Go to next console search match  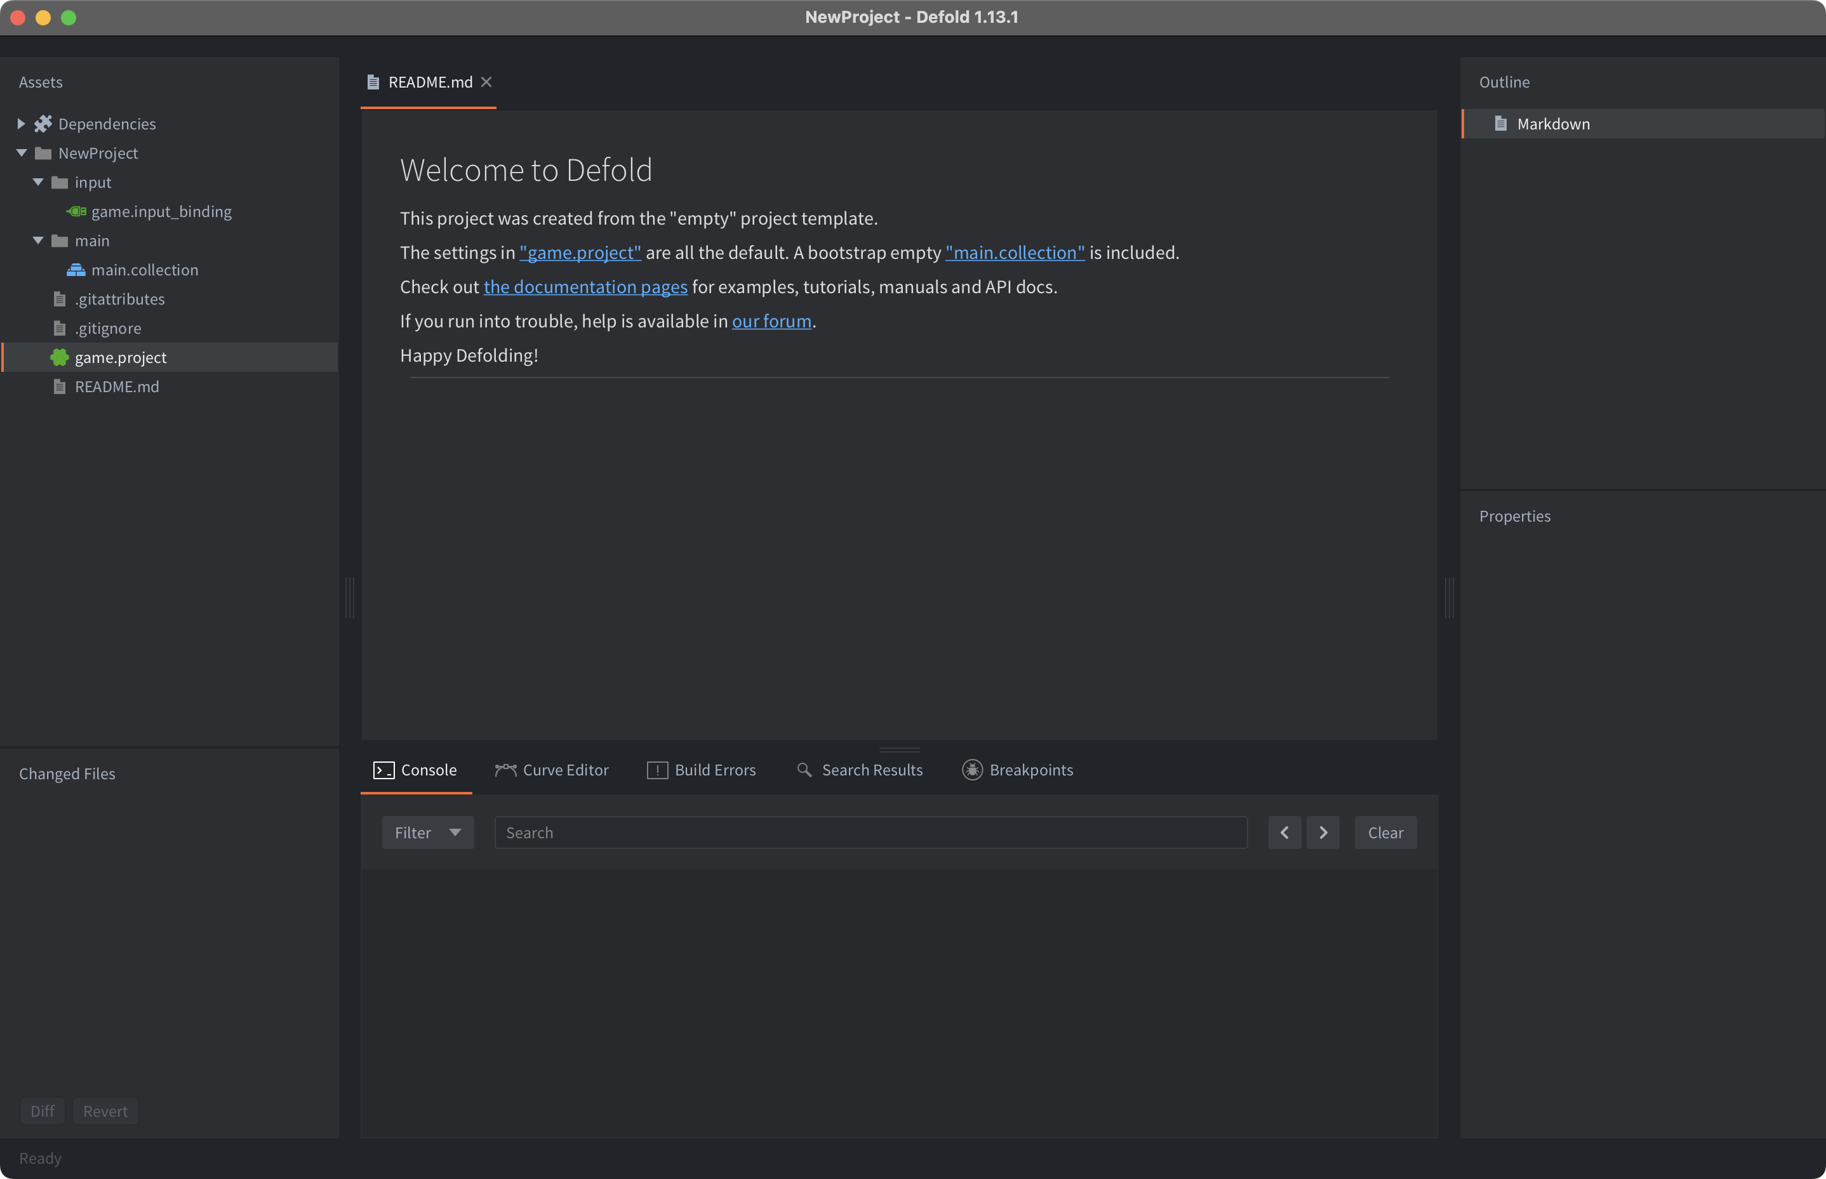click(1322, 832)
